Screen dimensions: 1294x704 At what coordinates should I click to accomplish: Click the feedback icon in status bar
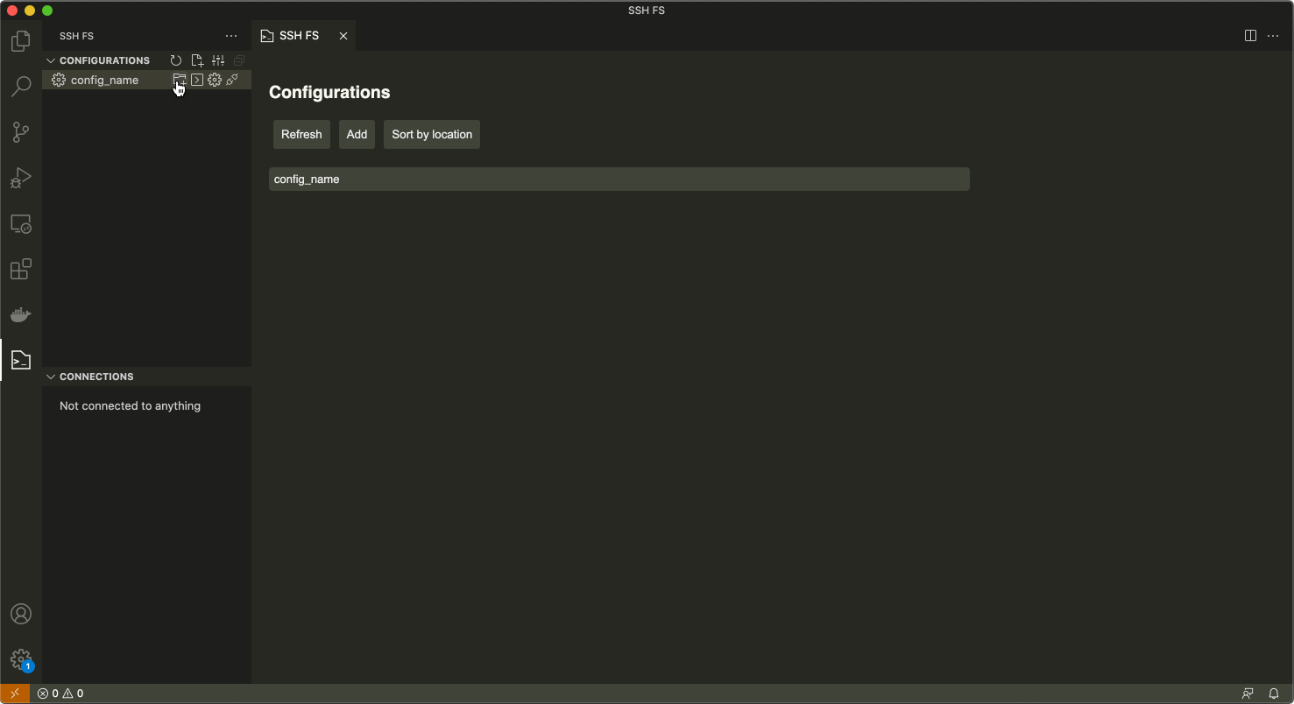tap(1248, 693)
